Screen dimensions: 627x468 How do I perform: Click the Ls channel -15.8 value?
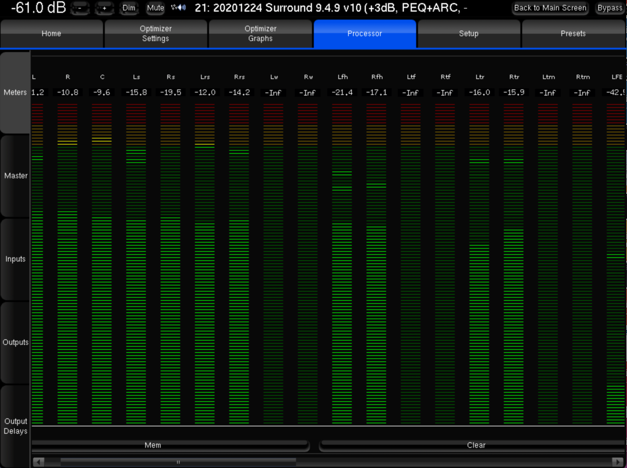coord(136,92)
